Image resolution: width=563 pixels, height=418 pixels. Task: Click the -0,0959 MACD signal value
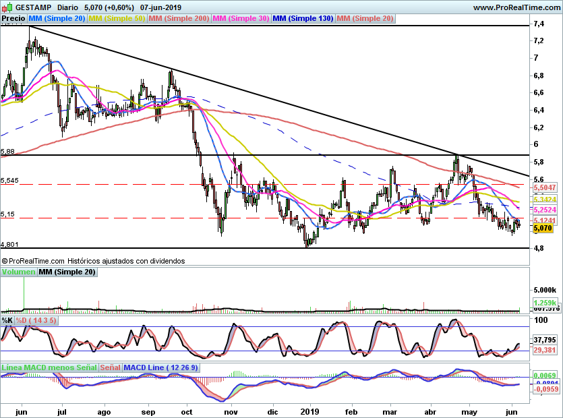tap(545, 389)
